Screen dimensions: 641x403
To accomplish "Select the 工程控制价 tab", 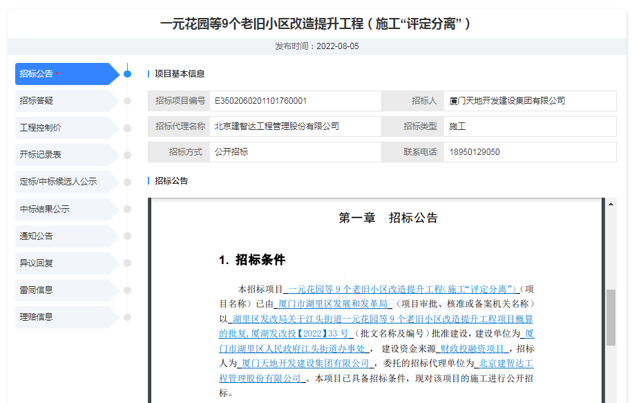I will [x=62, y=128].
